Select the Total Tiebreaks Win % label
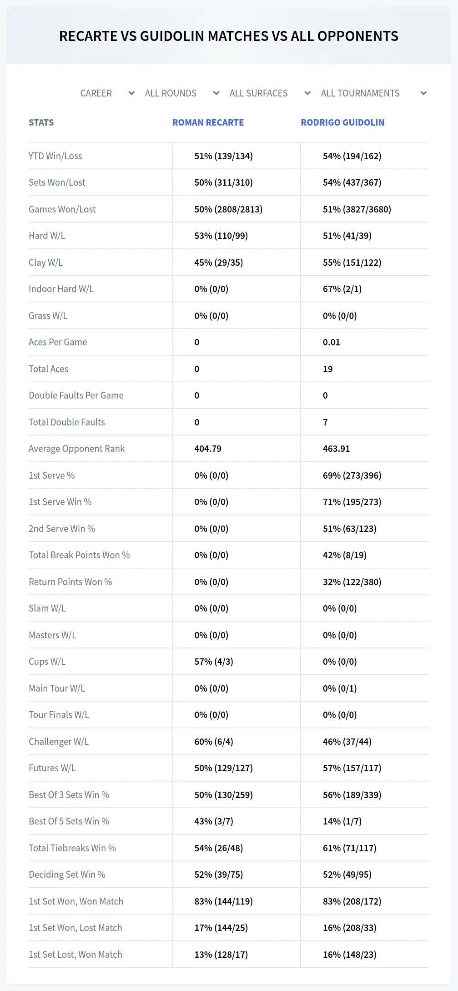Screen dimensions: 458x991 (72, 848)
